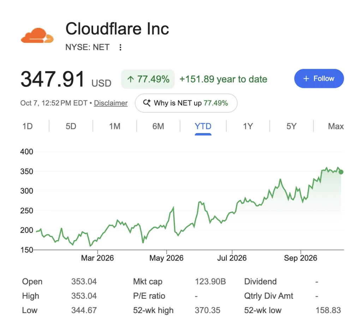Click the 52-wk low label
Screen dimensions: 353x335
263,310
